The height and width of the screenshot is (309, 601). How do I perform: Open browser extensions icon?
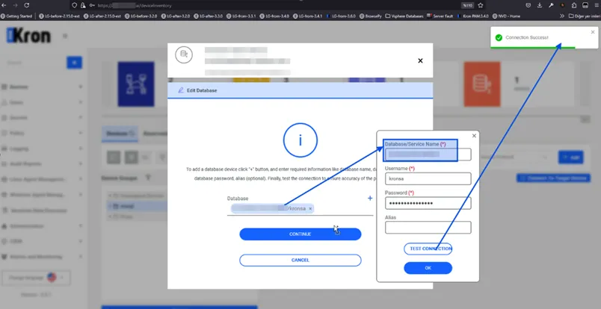[x=574, y=5]
